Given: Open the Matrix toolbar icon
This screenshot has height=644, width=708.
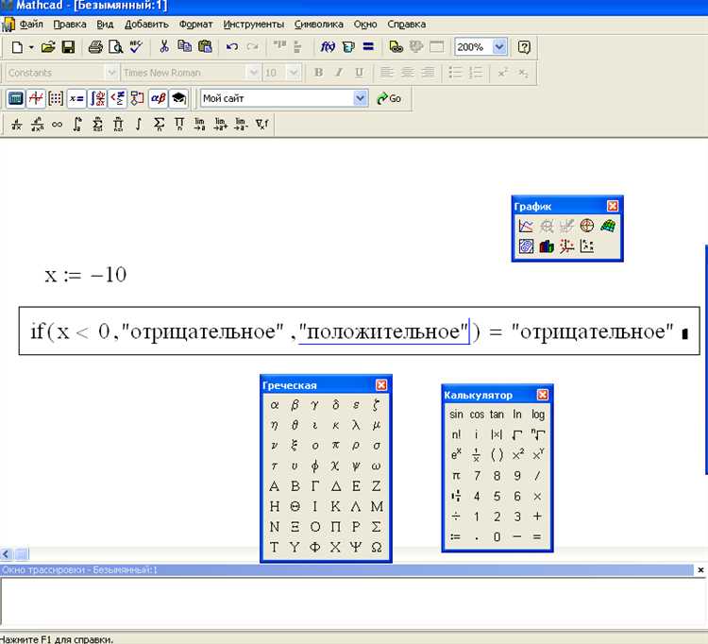Looking at the screenshot, I should pos(56,98).
